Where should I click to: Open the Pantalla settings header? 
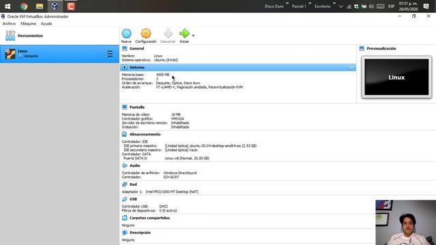pyautogui.click(x=137, y=107)
